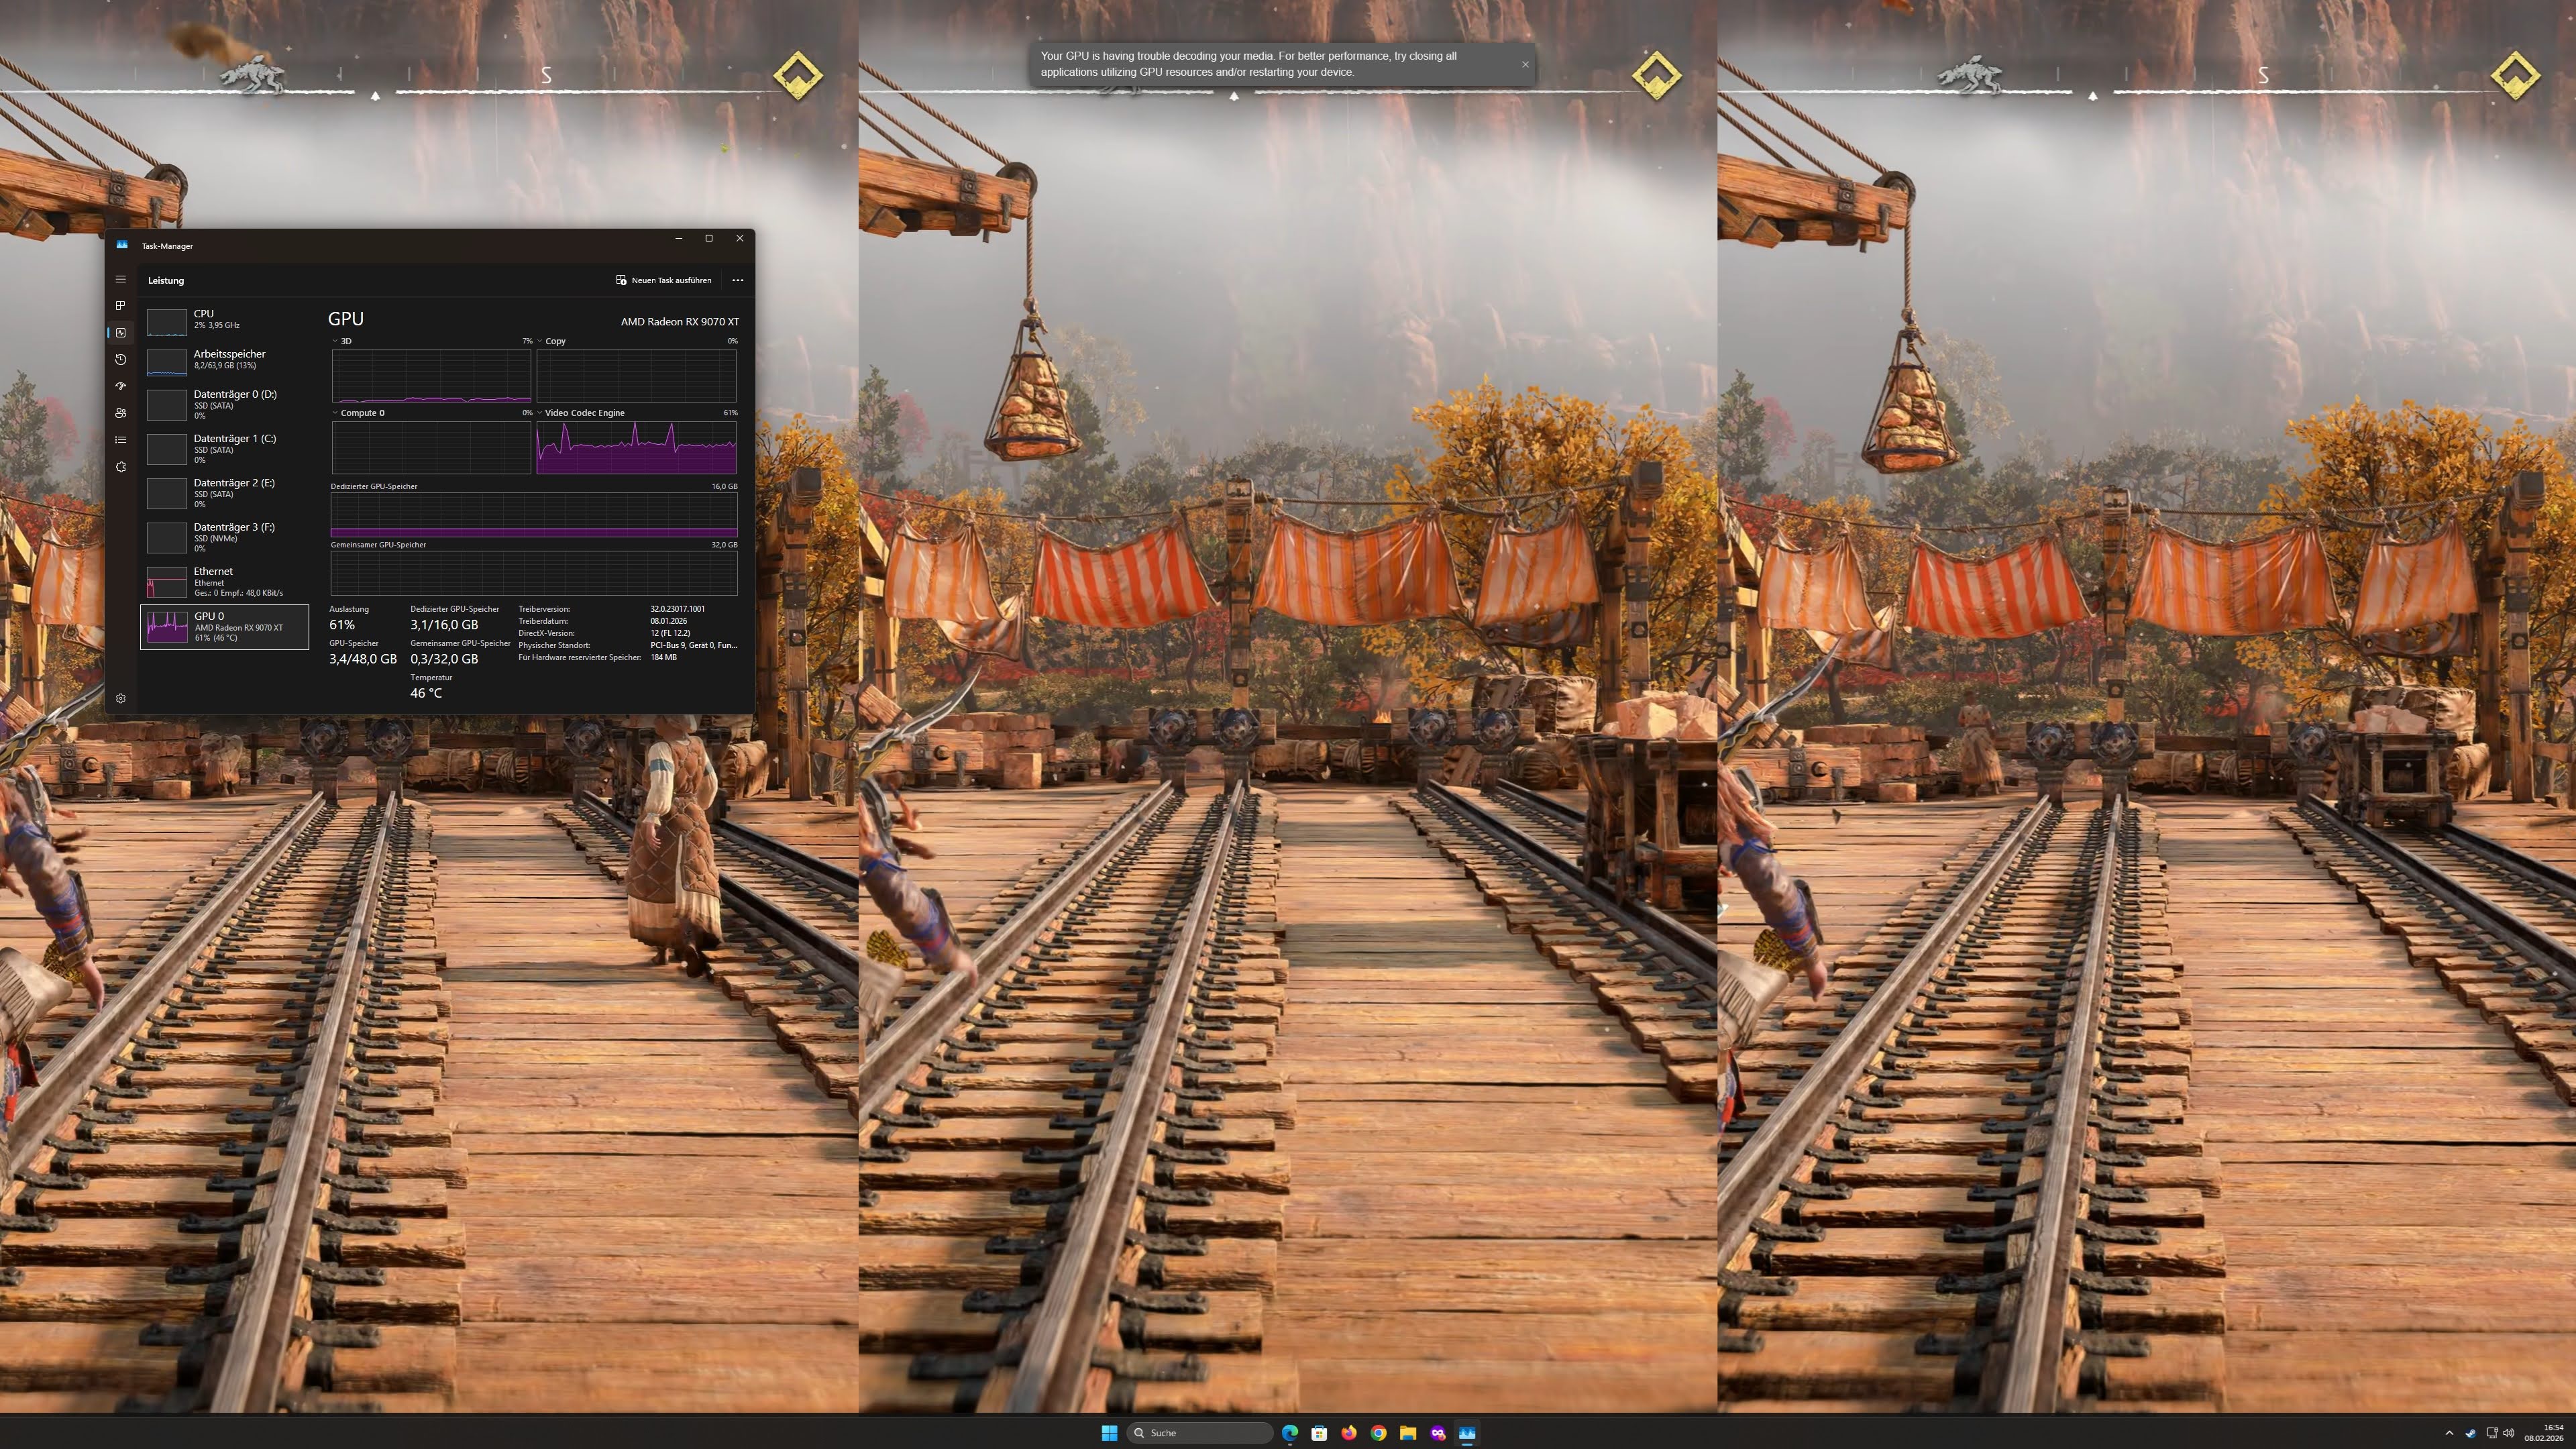Open the Users page icon

tap(120, 413)
